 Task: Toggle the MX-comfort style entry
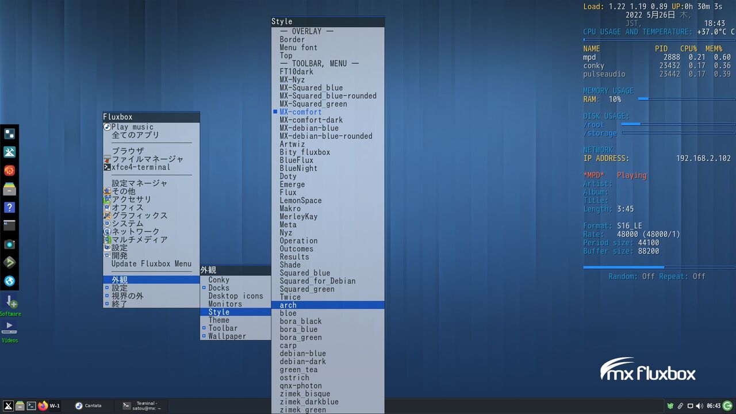pos(300,112)
